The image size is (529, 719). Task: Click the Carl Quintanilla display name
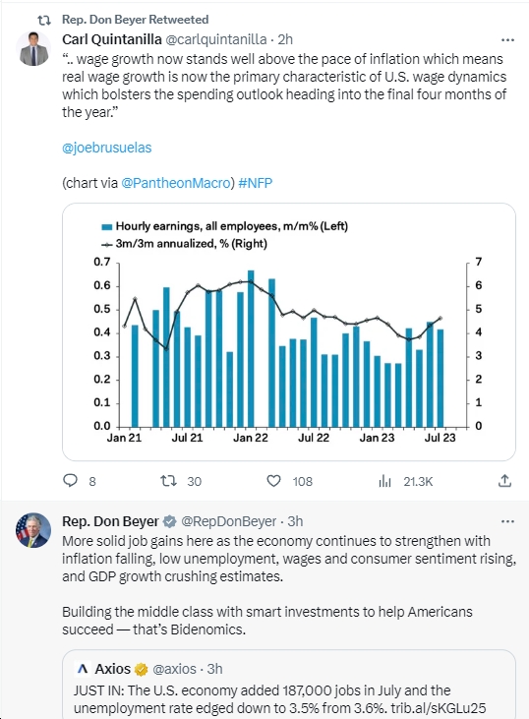pyautogui.click(x=112, y=39)
